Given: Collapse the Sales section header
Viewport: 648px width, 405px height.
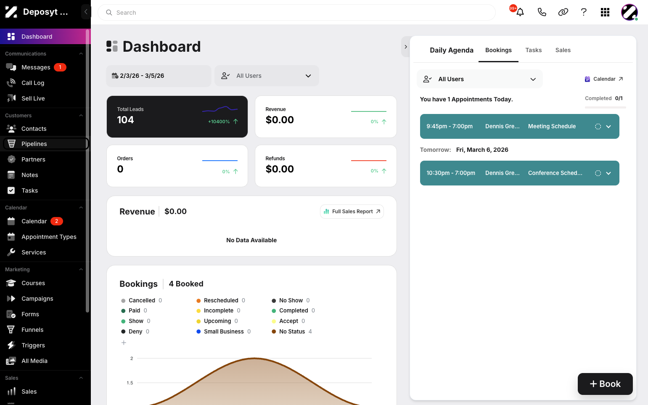Looking at the screenshot, I should (x=81, y=378).
